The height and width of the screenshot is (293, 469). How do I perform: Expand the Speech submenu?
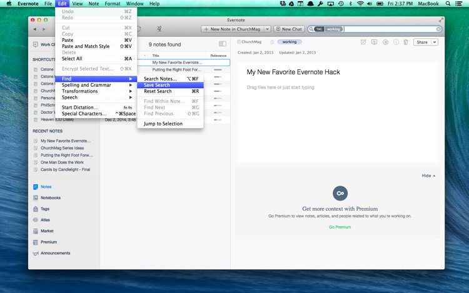(x=96, y=97)
